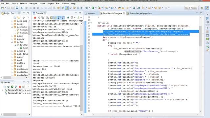This screenshot has height=118, width=210.
Task: Toggle Show Console on standard error change
Action: (x=63, y=18)
